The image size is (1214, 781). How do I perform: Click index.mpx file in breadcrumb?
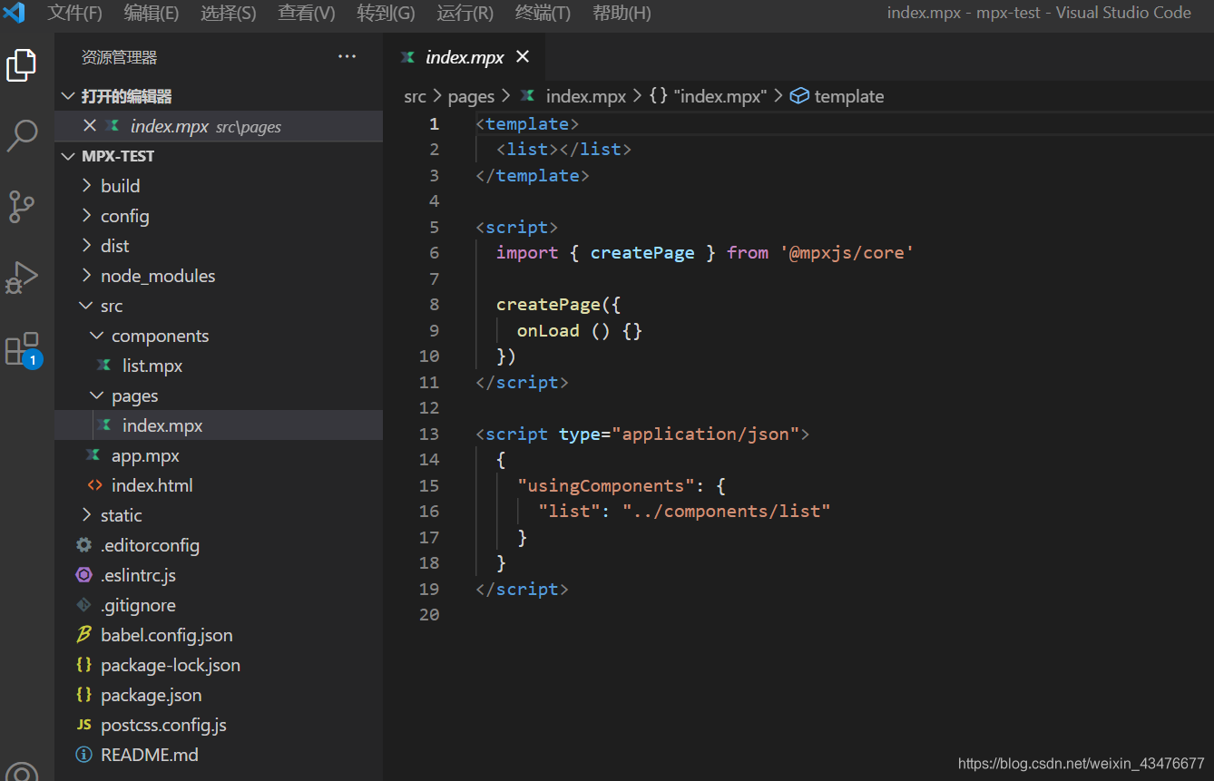(x=585, y=96)
